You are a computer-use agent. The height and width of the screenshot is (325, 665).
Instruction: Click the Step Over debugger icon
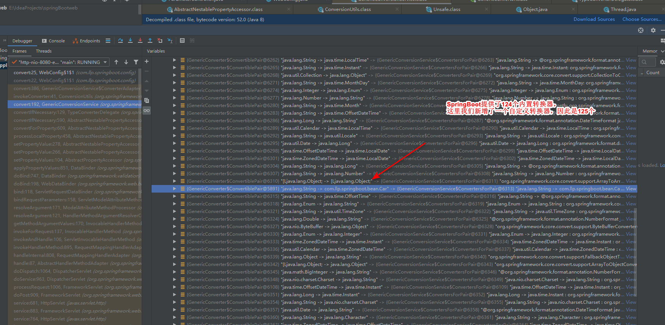tap(120, 40)
